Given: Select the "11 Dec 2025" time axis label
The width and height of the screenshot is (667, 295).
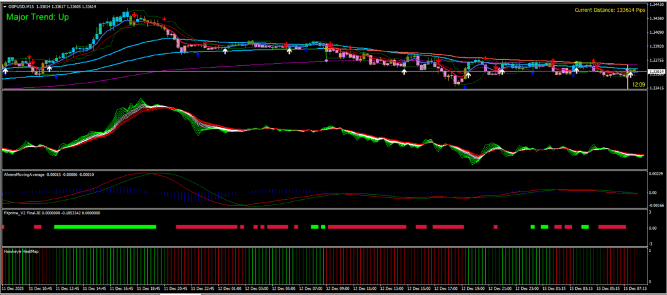Looking at the screenshot, I should (13, 287).
